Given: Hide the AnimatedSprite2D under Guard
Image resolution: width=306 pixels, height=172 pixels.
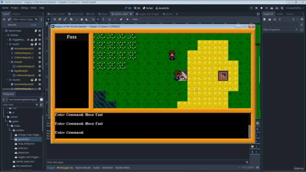Looking at the screenshot, I should tap(40, 49).
